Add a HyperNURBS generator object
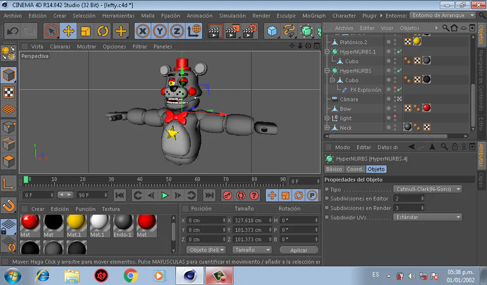This screenshot has height=285, width=487. [x=306, y=31]
